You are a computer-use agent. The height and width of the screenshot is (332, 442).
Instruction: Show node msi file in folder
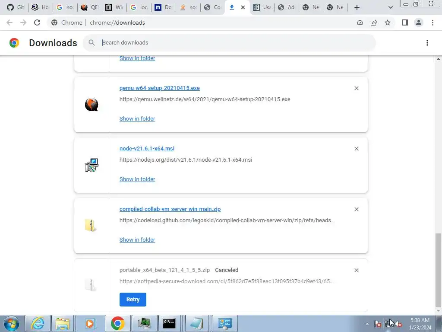point(137,179)
